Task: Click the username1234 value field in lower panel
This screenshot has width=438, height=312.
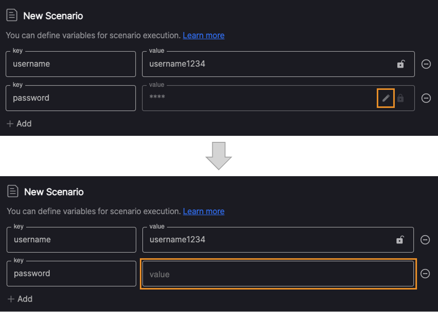Action: tap(278, 240)
